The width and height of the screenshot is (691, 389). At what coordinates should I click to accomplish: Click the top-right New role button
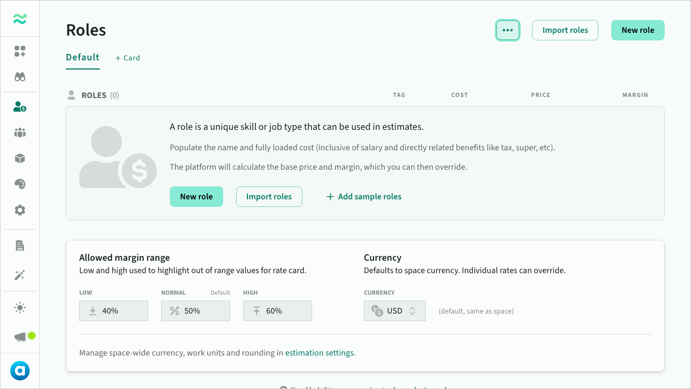(x=638, y=30)
